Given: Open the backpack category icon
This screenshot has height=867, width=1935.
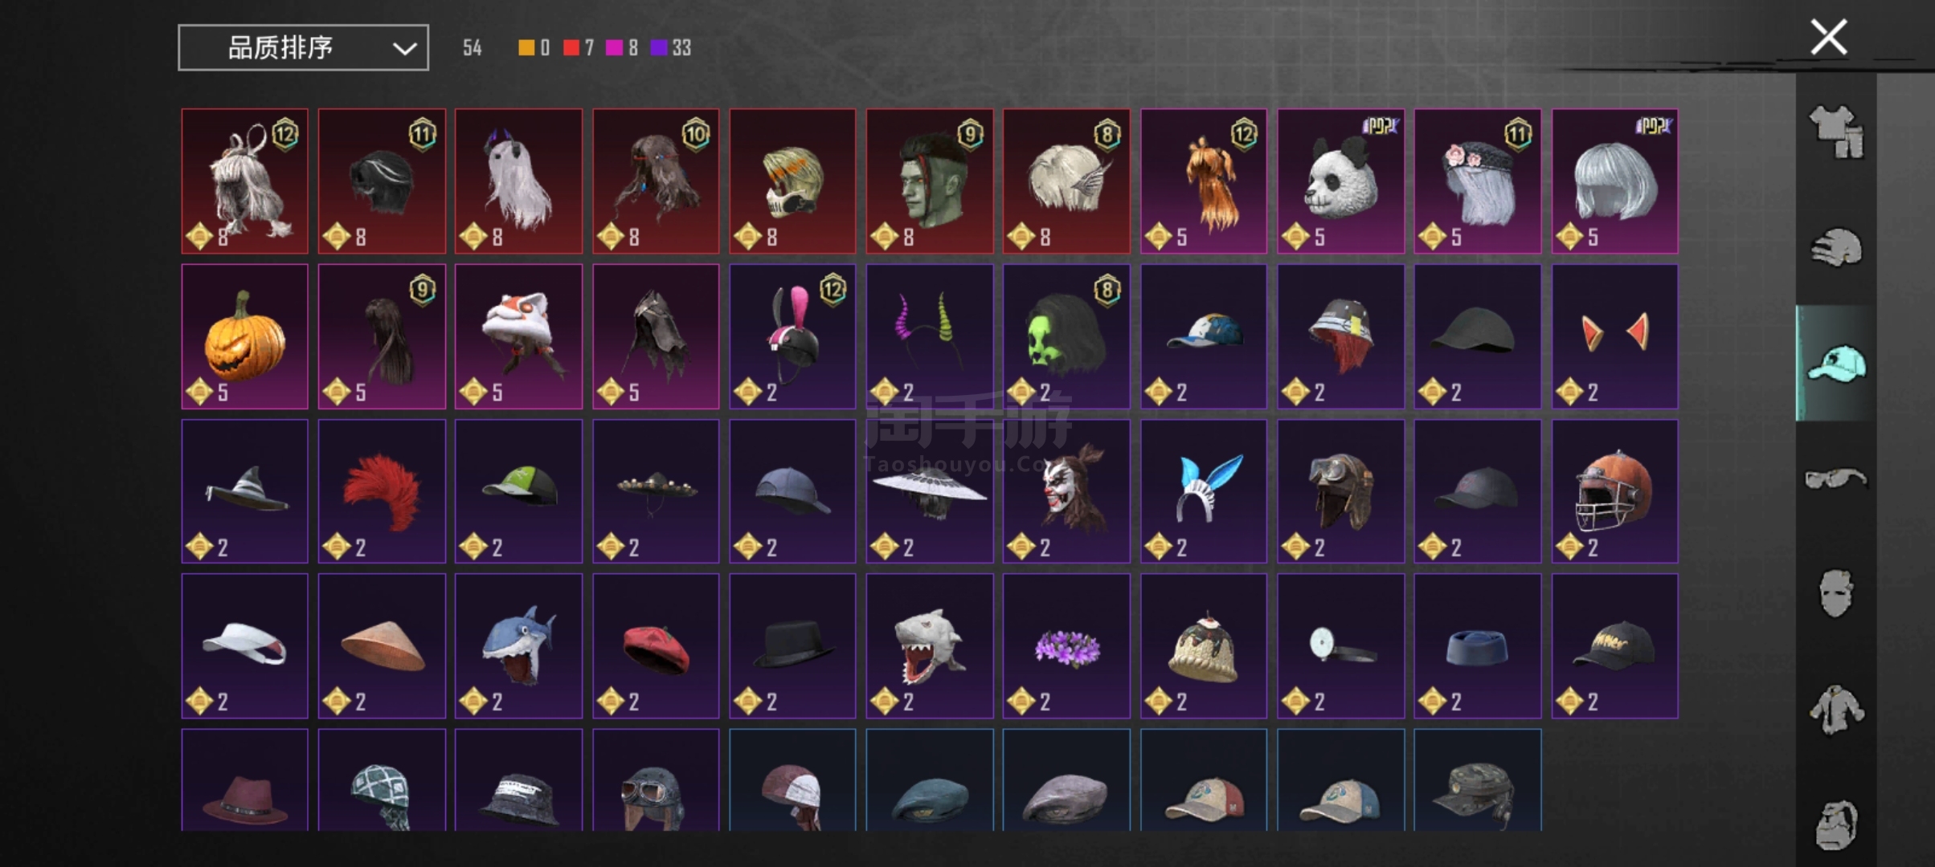Looking at the screenshot, I should (1836, 824).
